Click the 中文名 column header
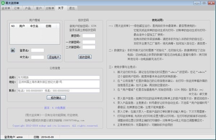 click(x=34, y=26)
